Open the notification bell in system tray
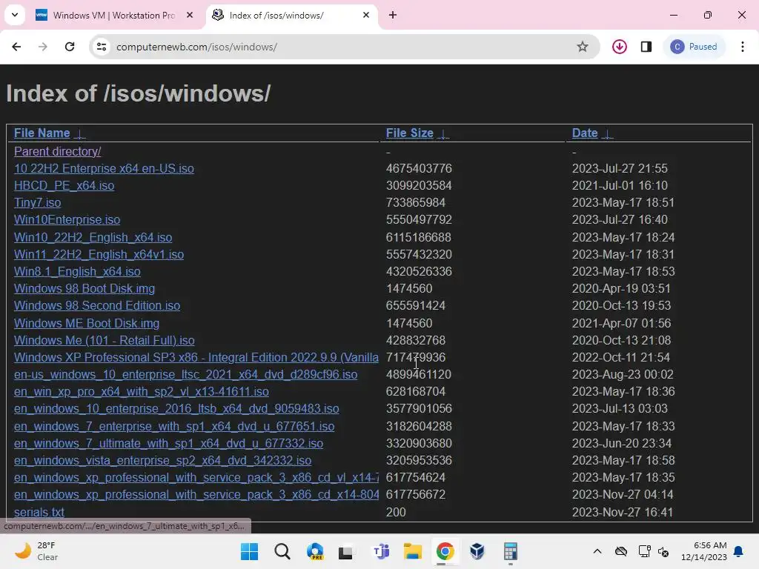759x569 pixels. click(739, 551)
